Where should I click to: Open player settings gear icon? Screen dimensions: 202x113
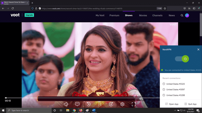122,104
